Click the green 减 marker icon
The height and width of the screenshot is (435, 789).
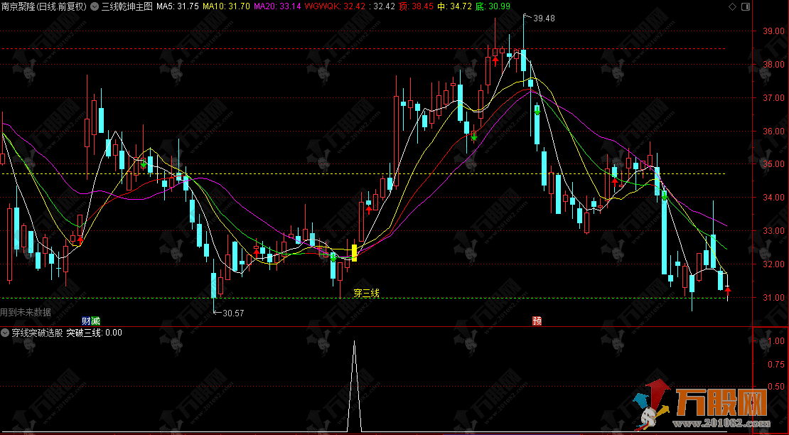(96, 321)
